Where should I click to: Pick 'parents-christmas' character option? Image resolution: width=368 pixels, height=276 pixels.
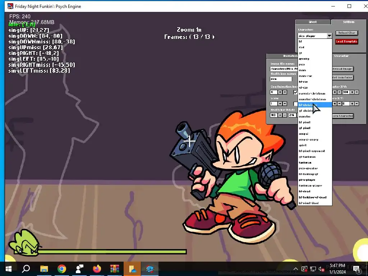315,93
